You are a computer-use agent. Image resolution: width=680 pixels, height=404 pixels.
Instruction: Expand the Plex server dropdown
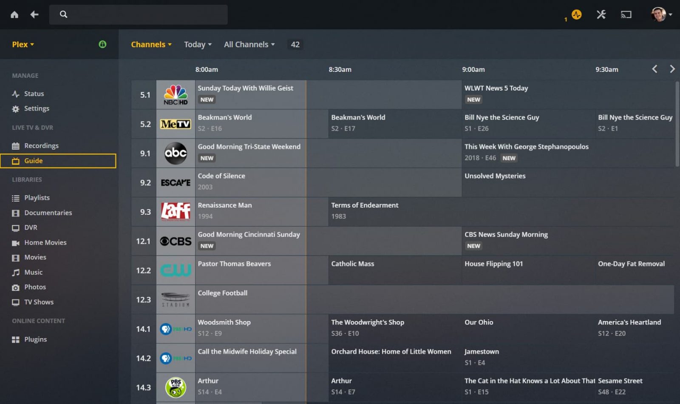23,44
